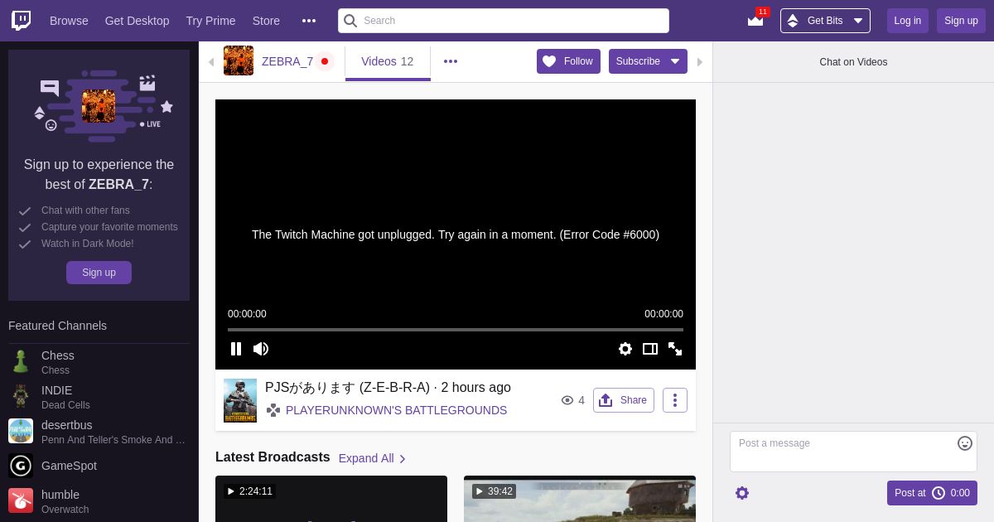
Task: Open the Get Bits dropdown
Action: tap(825, 21)
